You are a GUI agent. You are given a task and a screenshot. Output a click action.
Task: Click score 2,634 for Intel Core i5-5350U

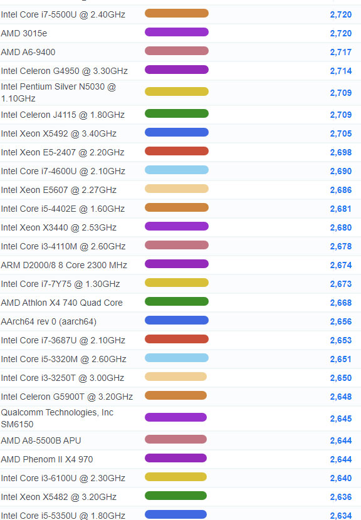[341, 516]
